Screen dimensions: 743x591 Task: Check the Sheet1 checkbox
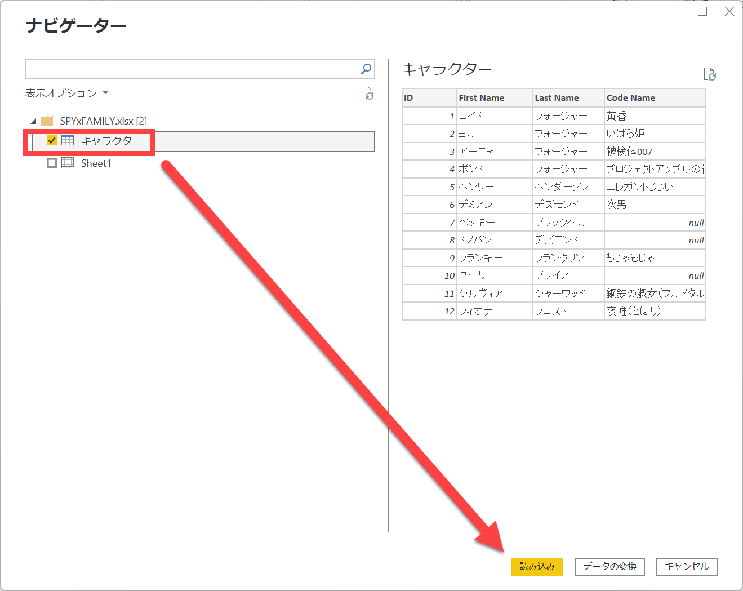click(52, 163)
